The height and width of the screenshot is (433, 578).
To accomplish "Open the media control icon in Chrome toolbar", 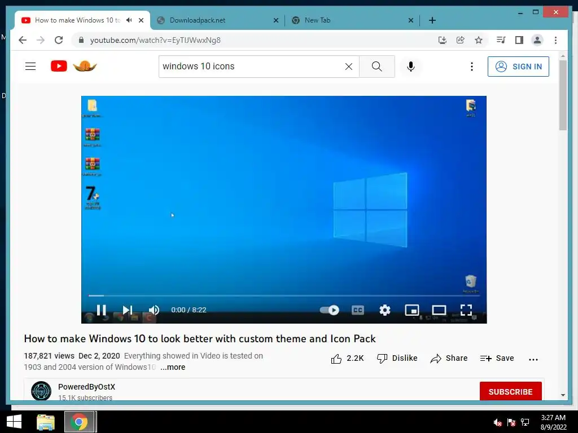I will point(501,40).
